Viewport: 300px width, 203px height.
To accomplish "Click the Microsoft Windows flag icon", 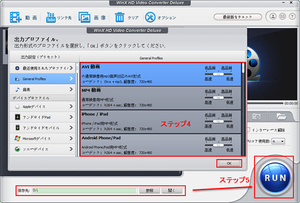I will coord(17,138).
